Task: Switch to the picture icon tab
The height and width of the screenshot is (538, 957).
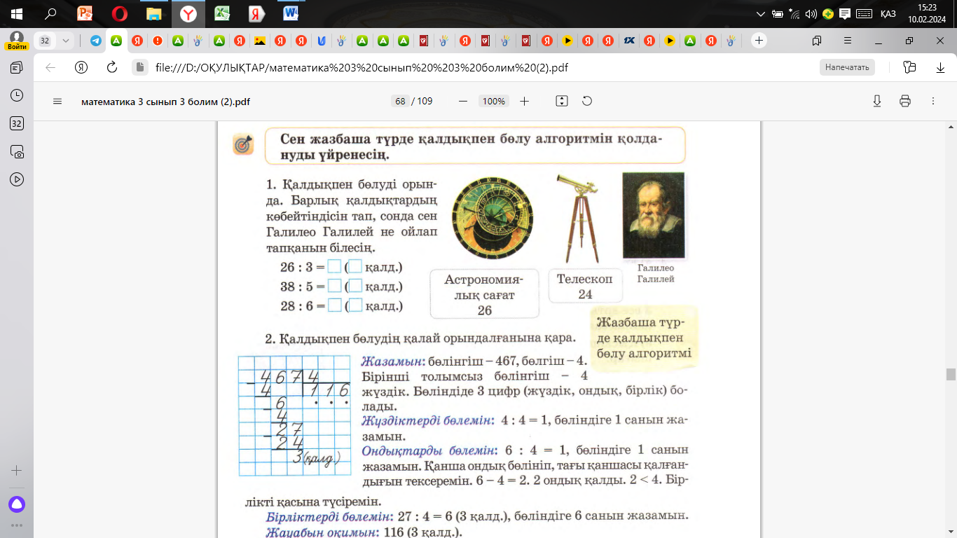Action: (260, 41)
